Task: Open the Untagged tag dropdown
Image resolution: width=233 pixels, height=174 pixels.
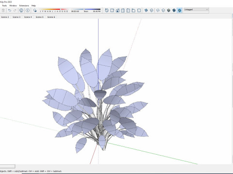Action: [x=196, y=10]
